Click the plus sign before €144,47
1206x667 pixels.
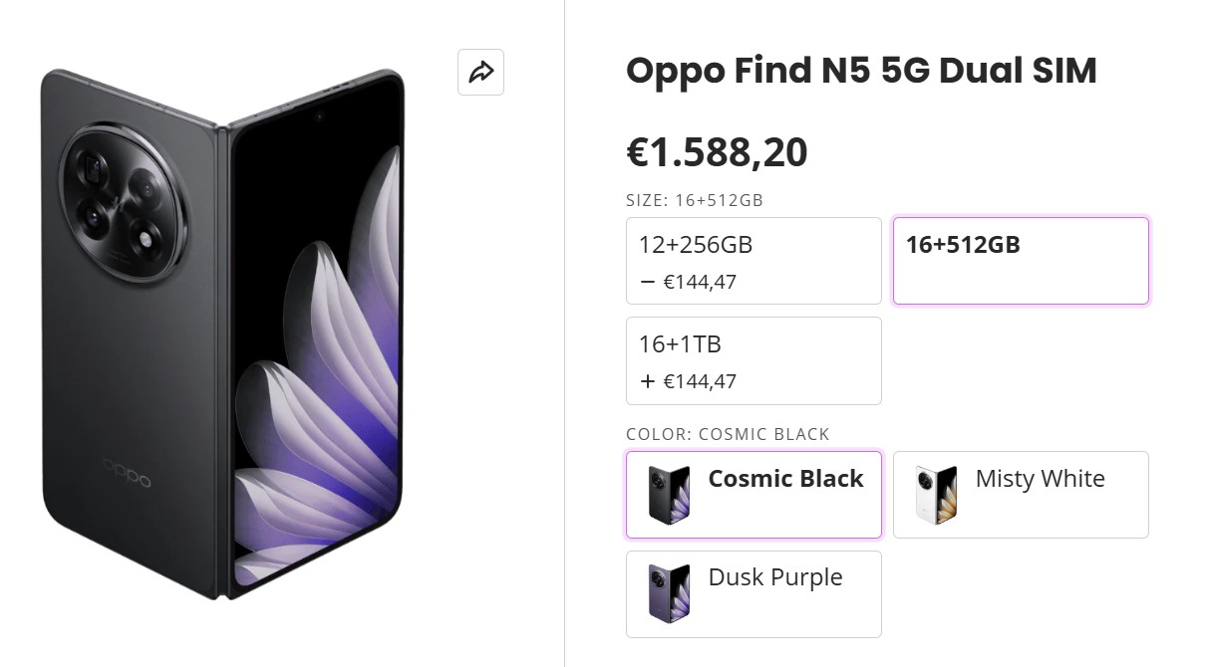(x=647, y=381)
